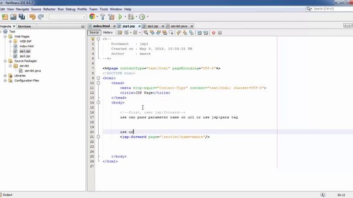Select index.html in the project tree

(x=26, y=46)
